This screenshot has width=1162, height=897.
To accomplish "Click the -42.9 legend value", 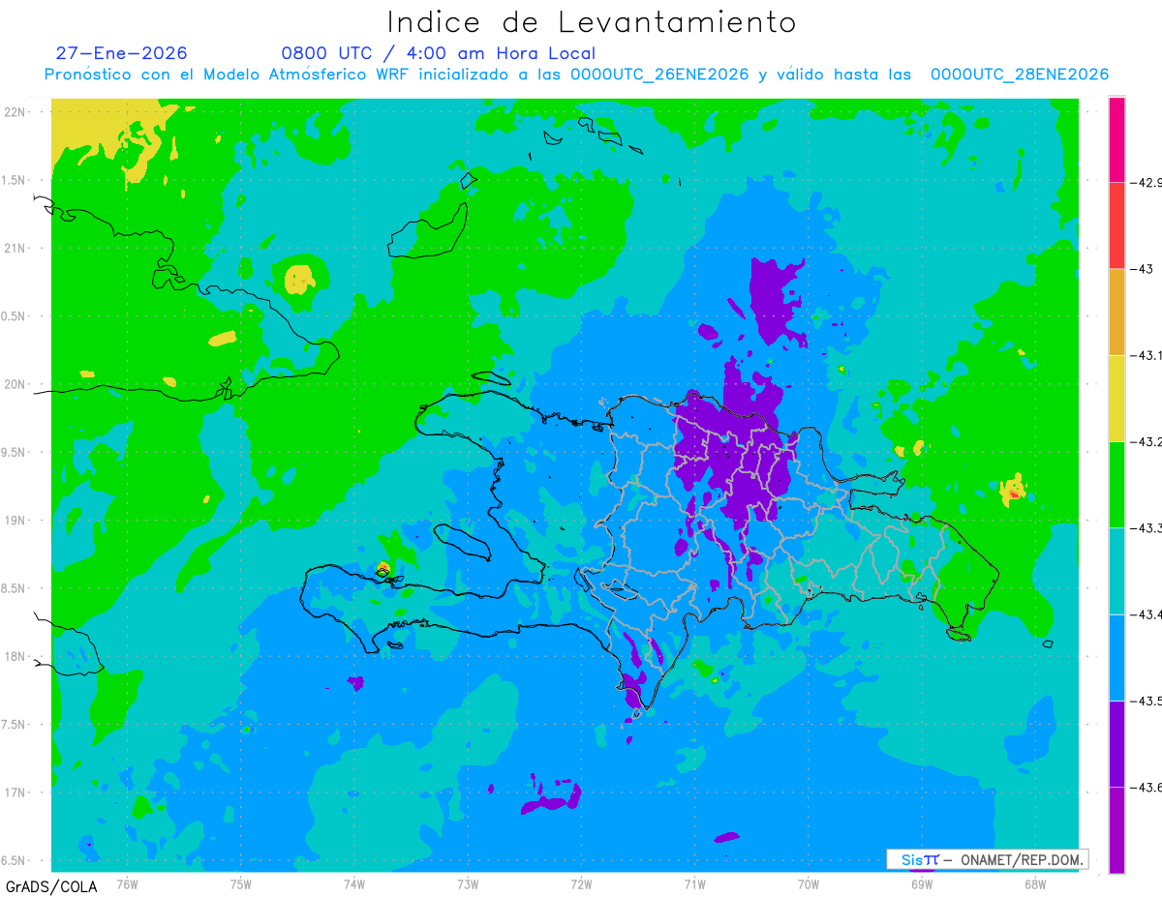I will click(x=1146, y=183).
